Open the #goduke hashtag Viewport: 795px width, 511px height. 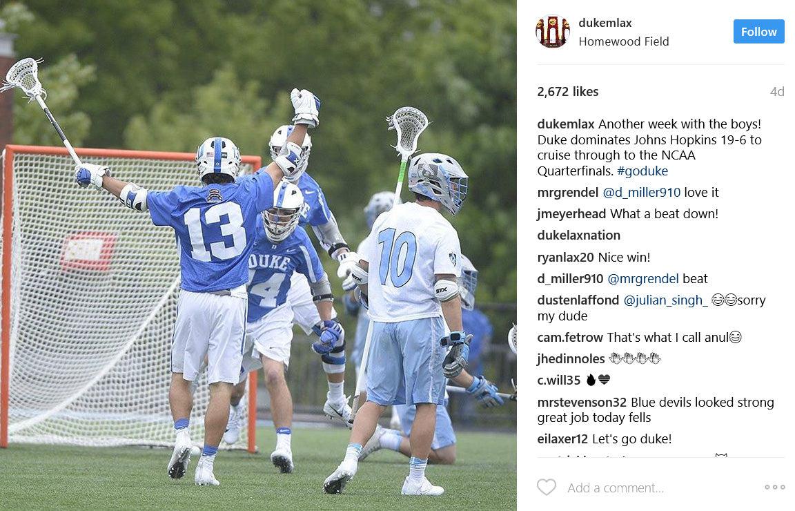pos(642,171)
